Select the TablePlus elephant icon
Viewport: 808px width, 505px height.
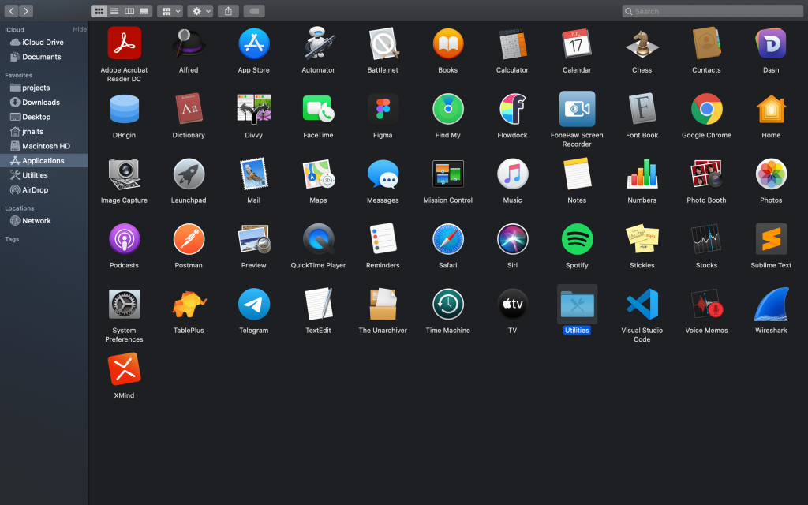pyautogui.click(x=189, y=305)
